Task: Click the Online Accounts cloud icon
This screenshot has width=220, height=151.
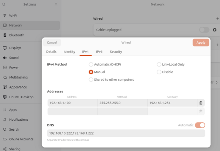Action: 5,139
